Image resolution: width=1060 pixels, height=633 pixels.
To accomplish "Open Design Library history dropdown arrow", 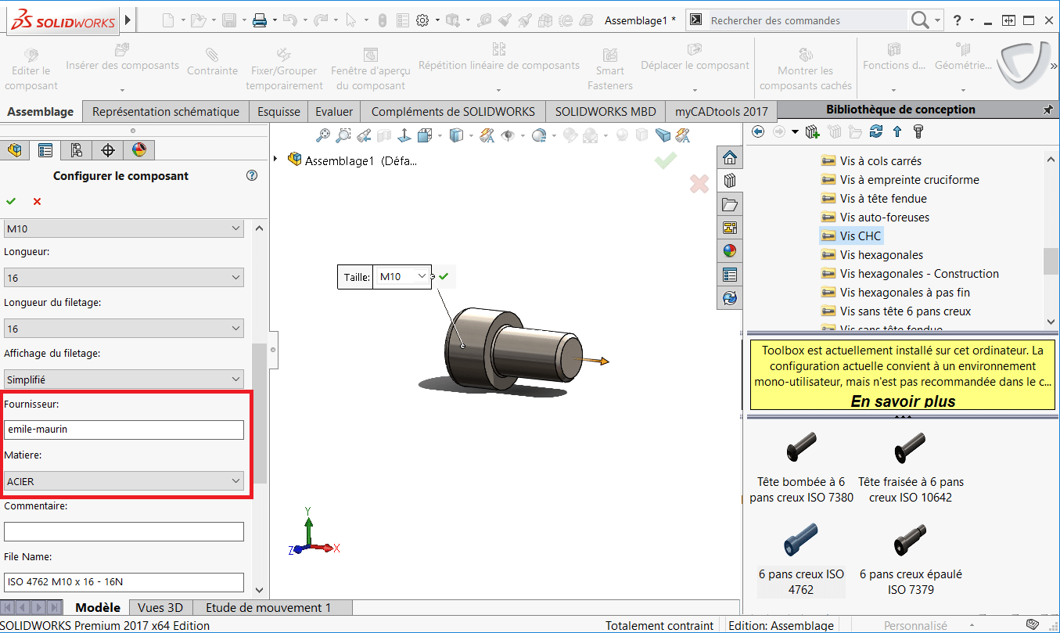I will 795,131.
